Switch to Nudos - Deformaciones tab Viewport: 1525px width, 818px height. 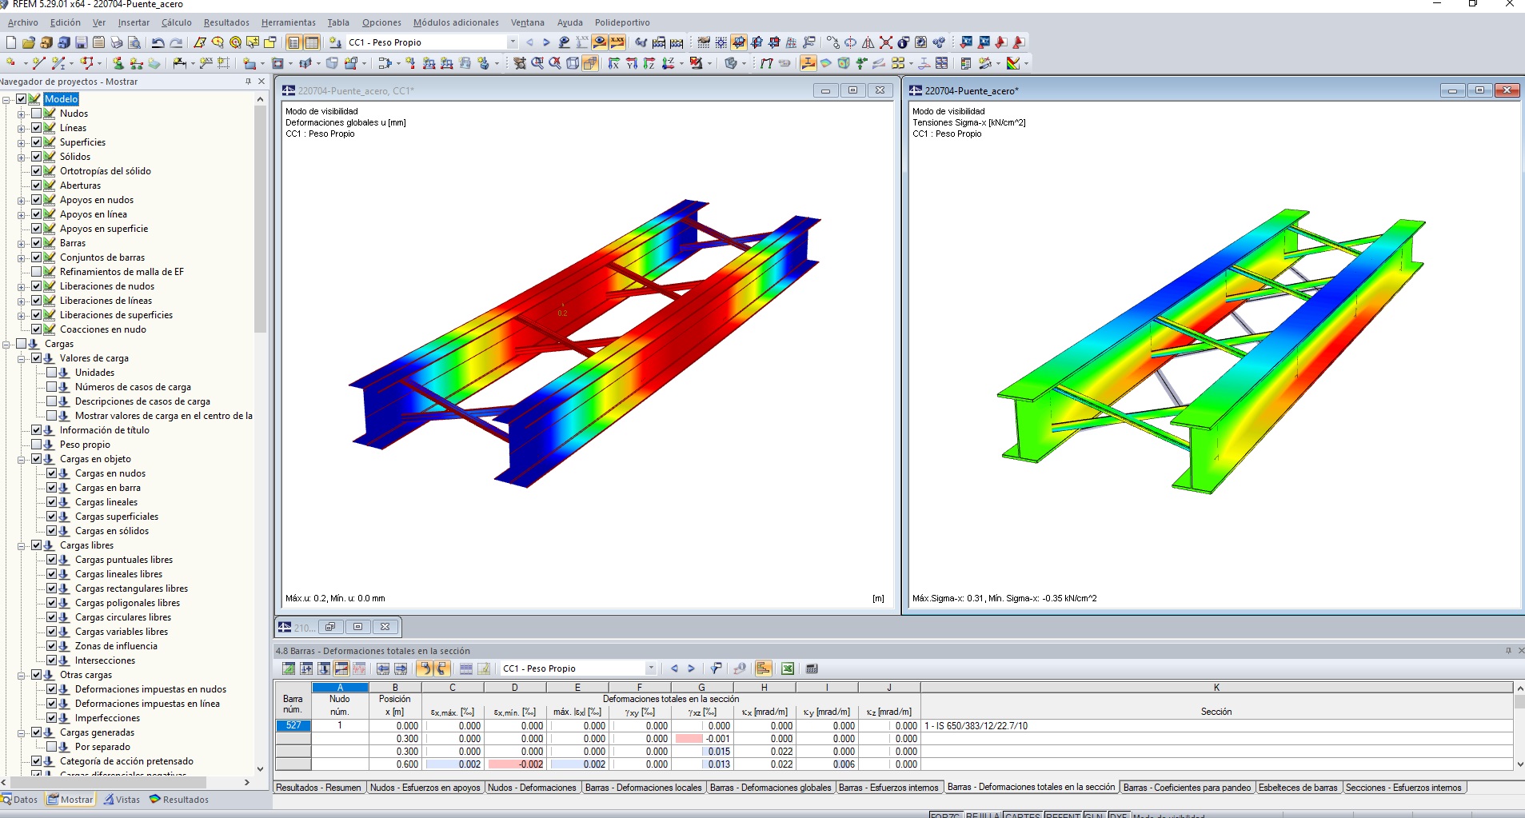tap(532, 788)
